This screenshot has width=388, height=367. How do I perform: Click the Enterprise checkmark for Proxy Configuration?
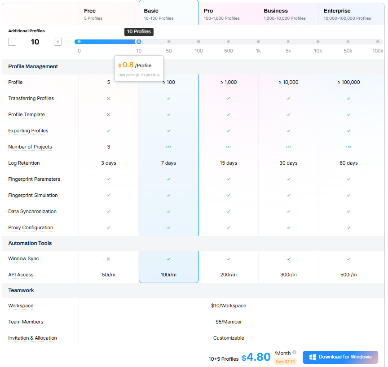pos(348,227)
